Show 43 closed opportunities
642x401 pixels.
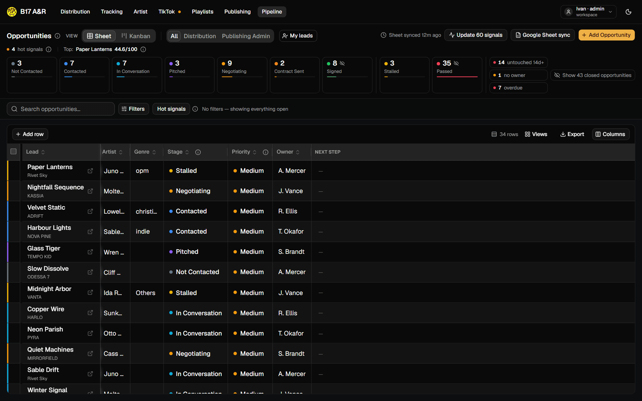(593, 75)
